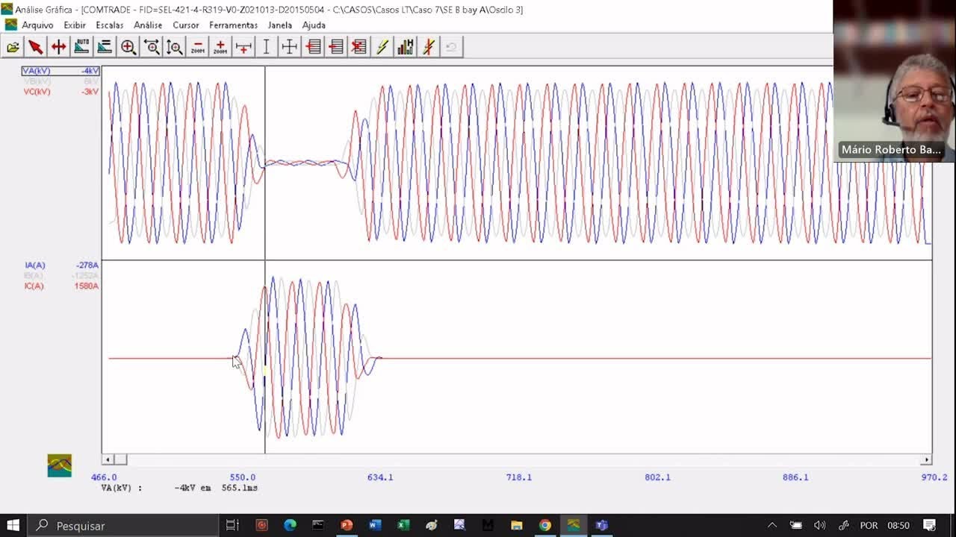Select the crosshair cursor tool
The width and height of the screenshot is (956, 537).
click(290, 47)
